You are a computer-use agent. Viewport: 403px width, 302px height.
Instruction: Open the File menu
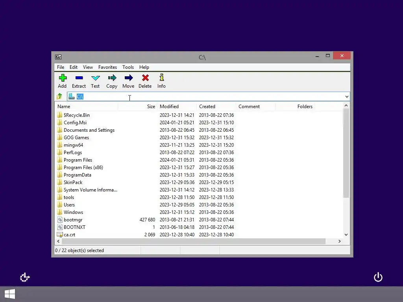coord(61,67)
